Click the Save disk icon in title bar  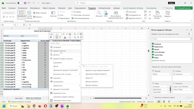point(25,3)
